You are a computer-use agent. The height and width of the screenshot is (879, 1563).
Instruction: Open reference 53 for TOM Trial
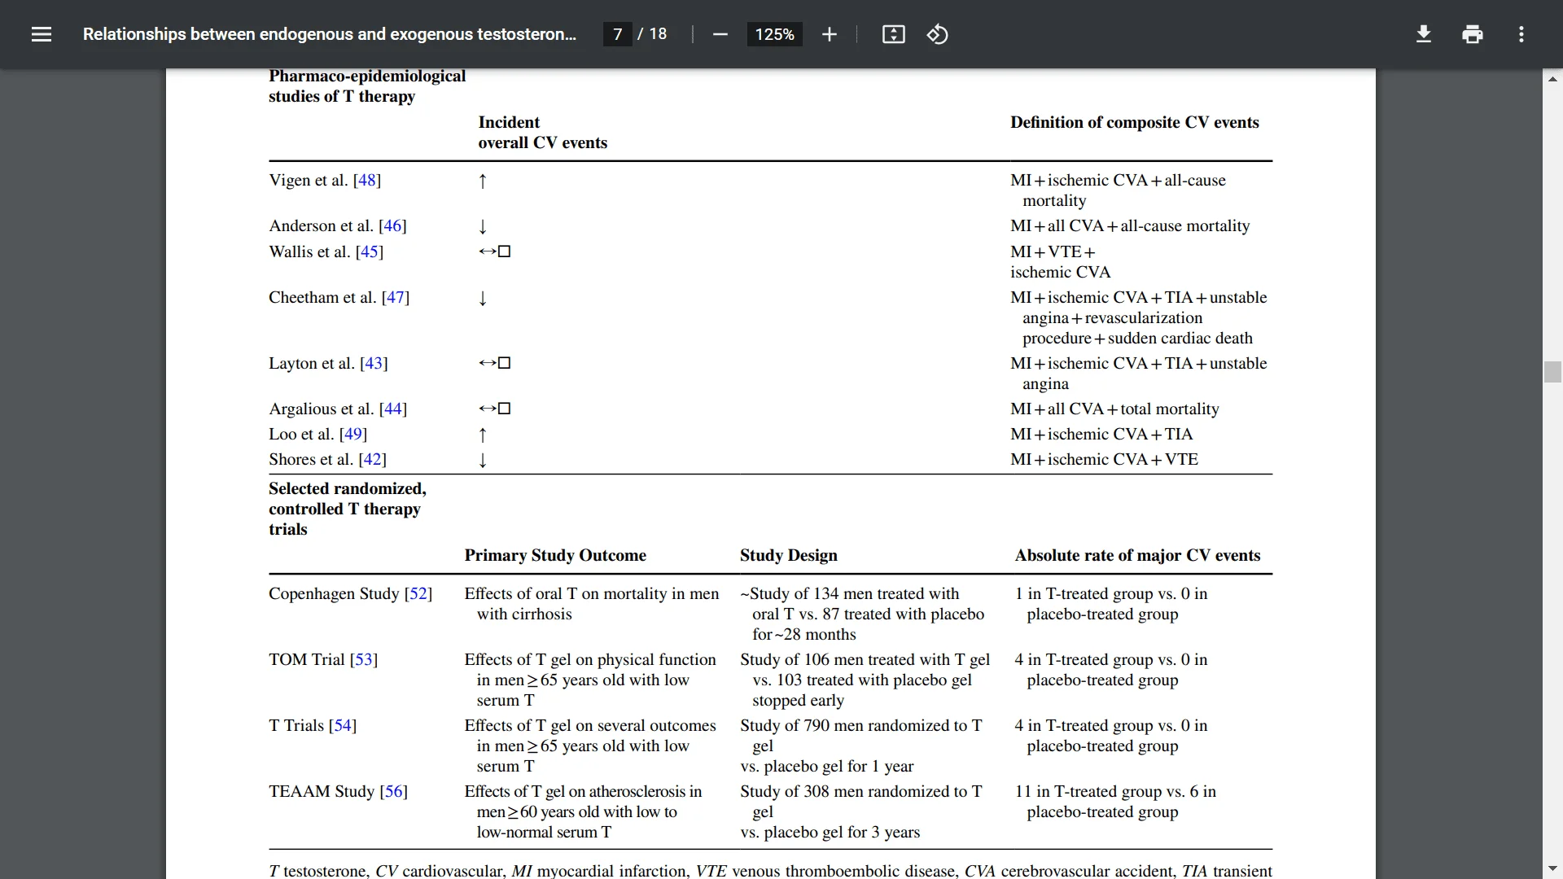point(364,659)
